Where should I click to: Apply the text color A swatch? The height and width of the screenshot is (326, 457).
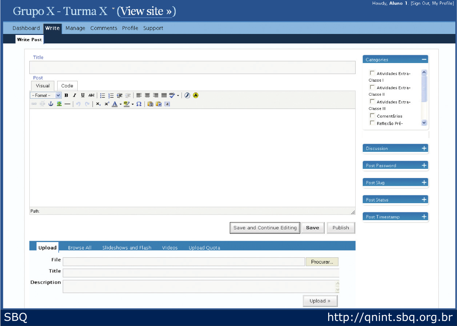(115, 104)
